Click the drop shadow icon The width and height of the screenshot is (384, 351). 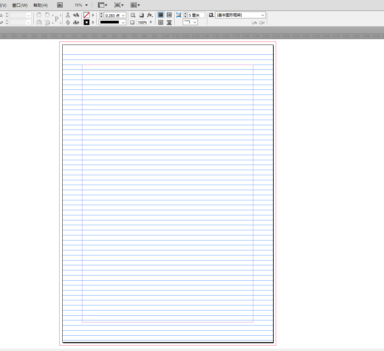141,15
